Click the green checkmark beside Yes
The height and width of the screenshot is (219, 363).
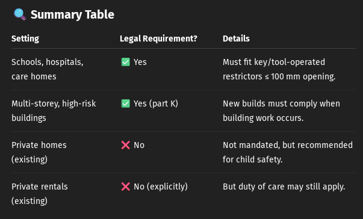pos(125,62)
